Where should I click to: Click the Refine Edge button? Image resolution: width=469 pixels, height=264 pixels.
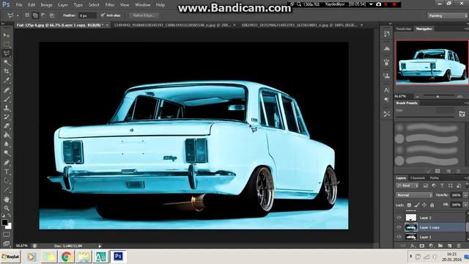point(144,15)
